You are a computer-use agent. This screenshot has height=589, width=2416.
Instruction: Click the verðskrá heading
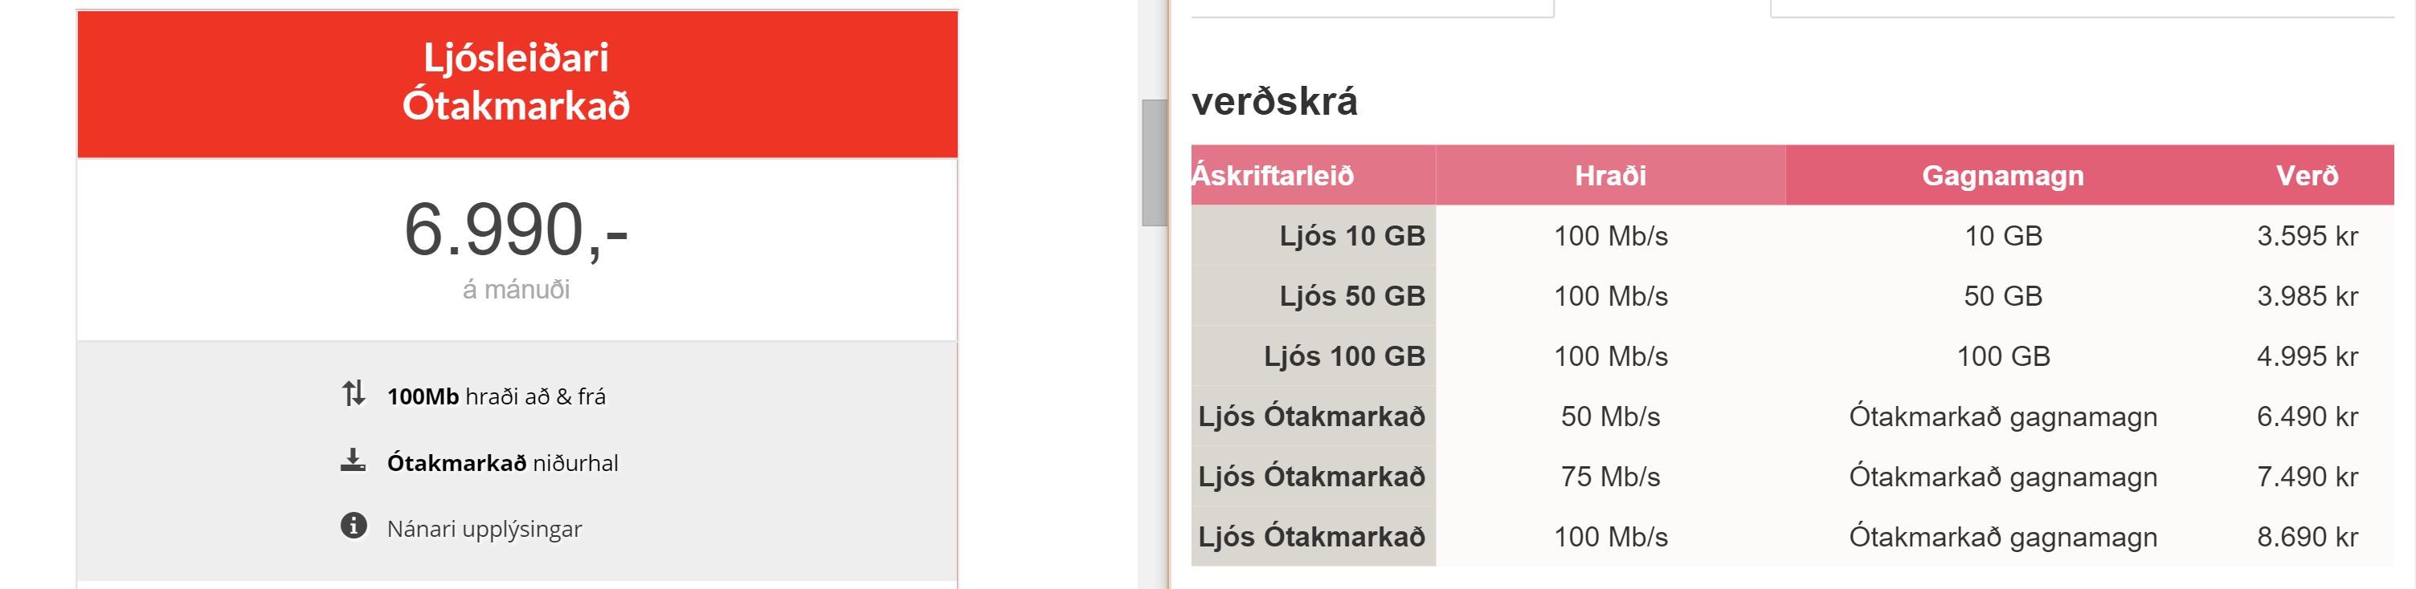tap(1273, 101)
